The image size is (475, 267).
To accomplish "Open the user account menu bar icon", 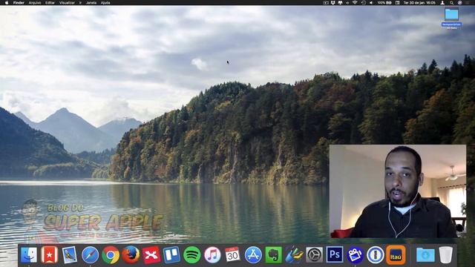I will pos(442,3).
